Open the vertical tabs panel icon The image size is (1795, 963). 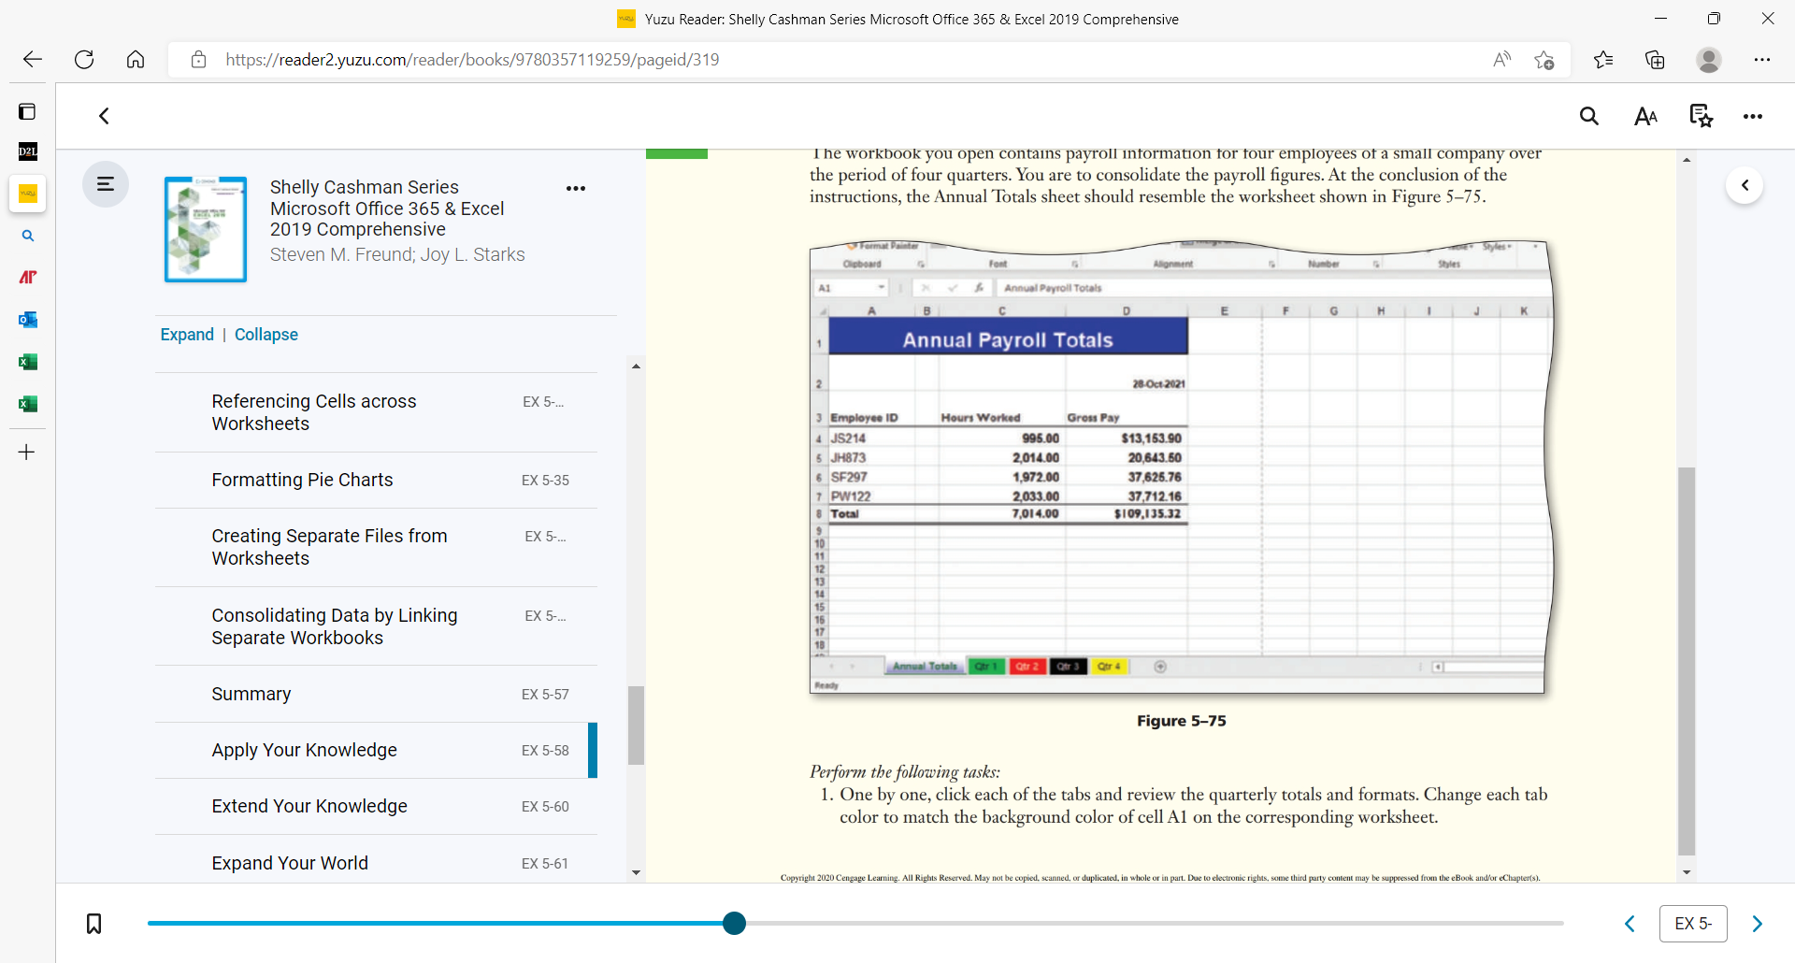pyautogui.click(x=27, y=112)
